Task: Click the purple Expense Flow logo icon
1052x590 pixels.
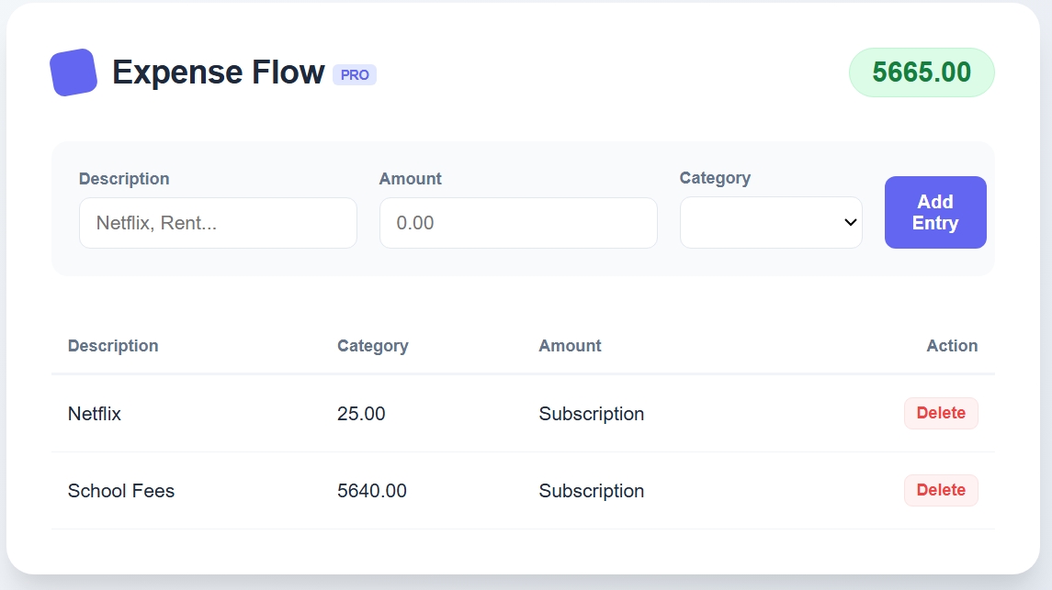Action: pos(74,72)
